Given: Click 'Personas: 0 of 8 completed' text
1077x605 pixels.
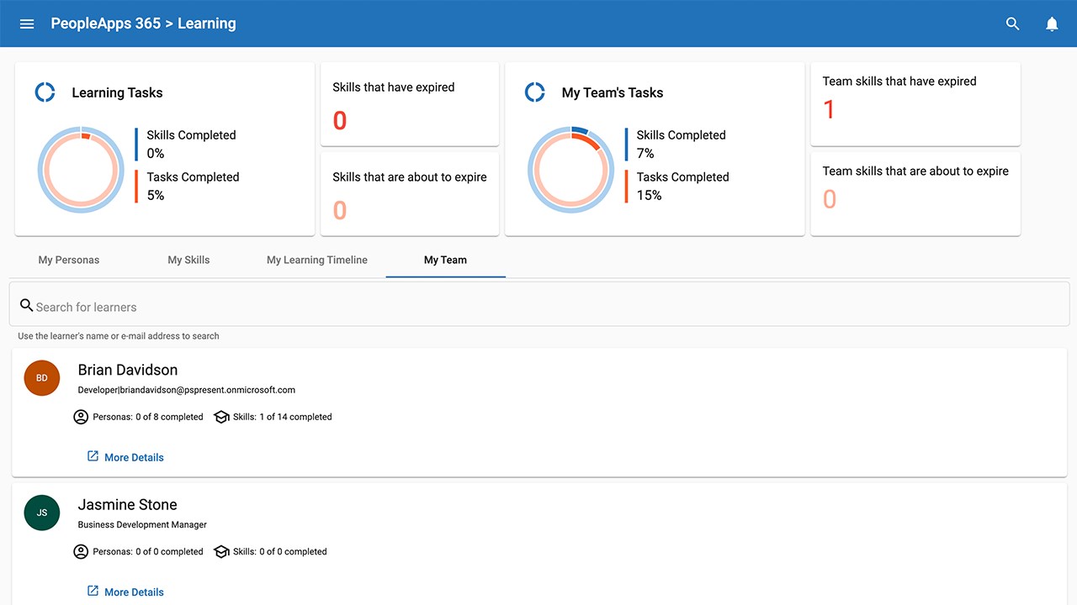Looking at the screenshot, I should coord(147,417).
